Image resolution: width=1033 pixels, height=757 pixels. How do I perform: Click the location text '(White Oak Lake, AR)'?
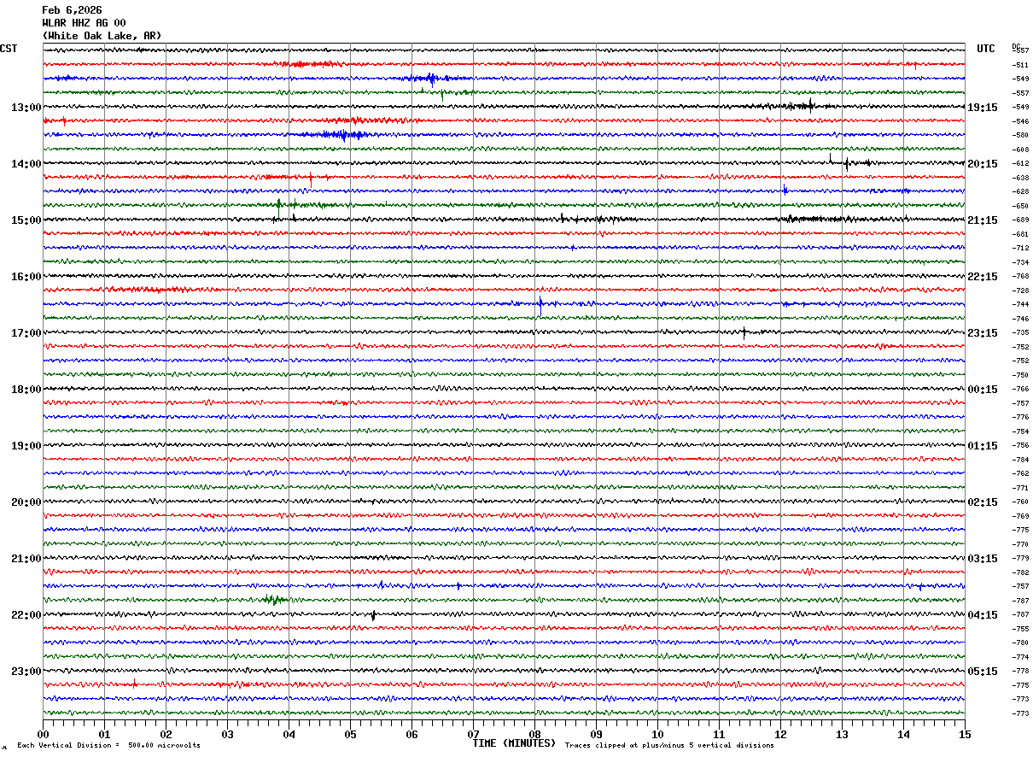coord(102,36)
